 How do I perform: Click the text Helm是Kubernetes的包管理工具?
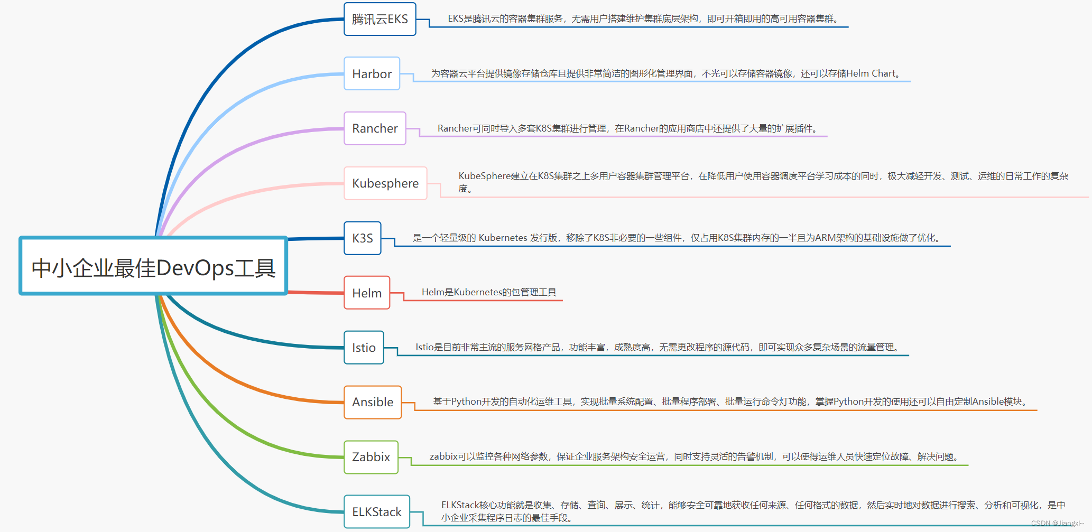coord(489,292)
